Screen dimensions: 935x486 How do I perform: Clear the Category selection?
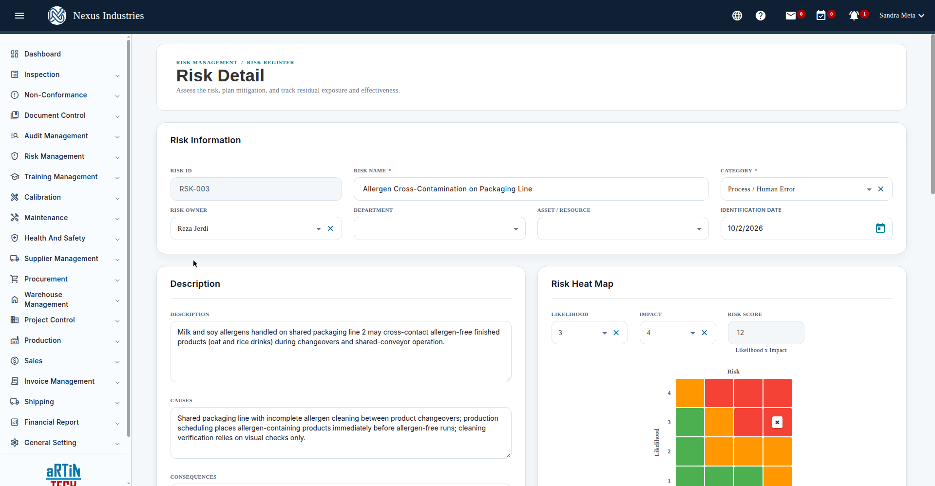pos(881,189)
